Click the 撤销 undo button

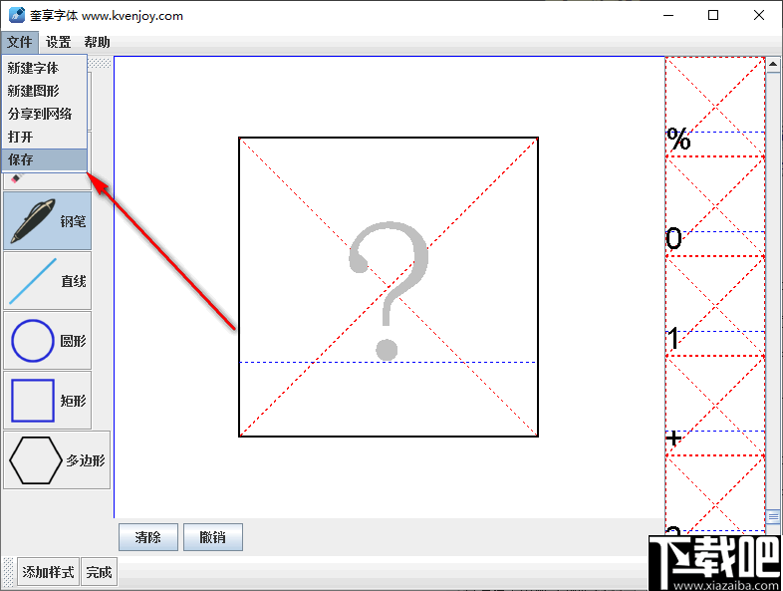pos(213,537)
